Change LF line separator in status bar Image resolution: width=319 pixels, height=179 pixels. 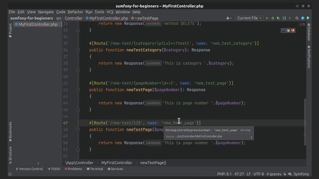click(249, 174)
